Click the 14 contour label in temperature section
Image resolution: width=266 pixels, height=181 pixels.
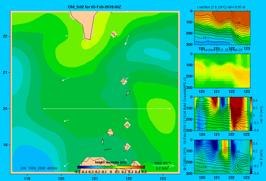click(x=204, y=38)
